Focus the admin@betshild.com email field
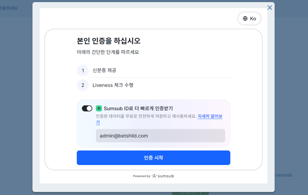 coord(161,136)
